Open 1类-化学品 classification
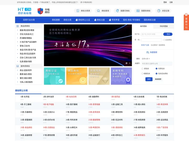Screen dimensions: 189x141 point(25,97)
